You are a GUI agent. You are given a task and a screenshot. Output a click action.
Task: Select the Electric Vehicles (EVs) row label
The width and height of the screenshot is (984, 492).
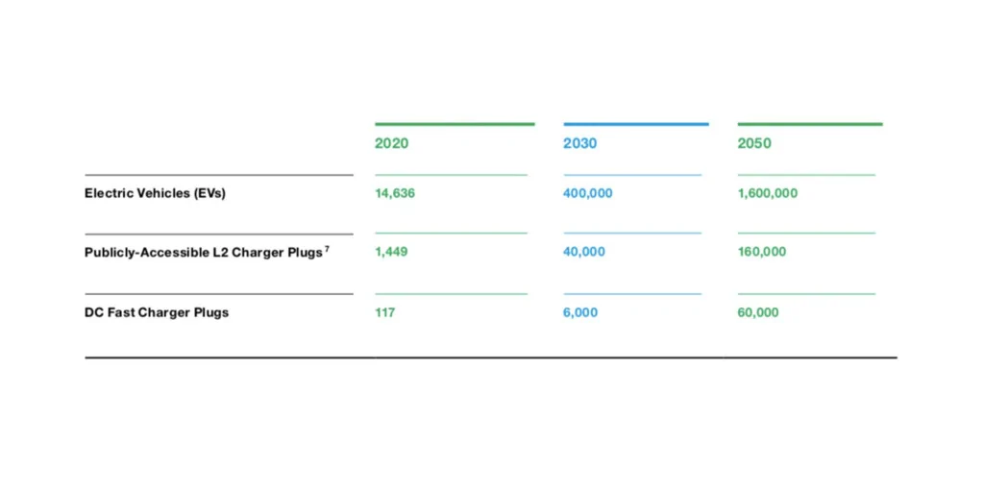[155, 193]
